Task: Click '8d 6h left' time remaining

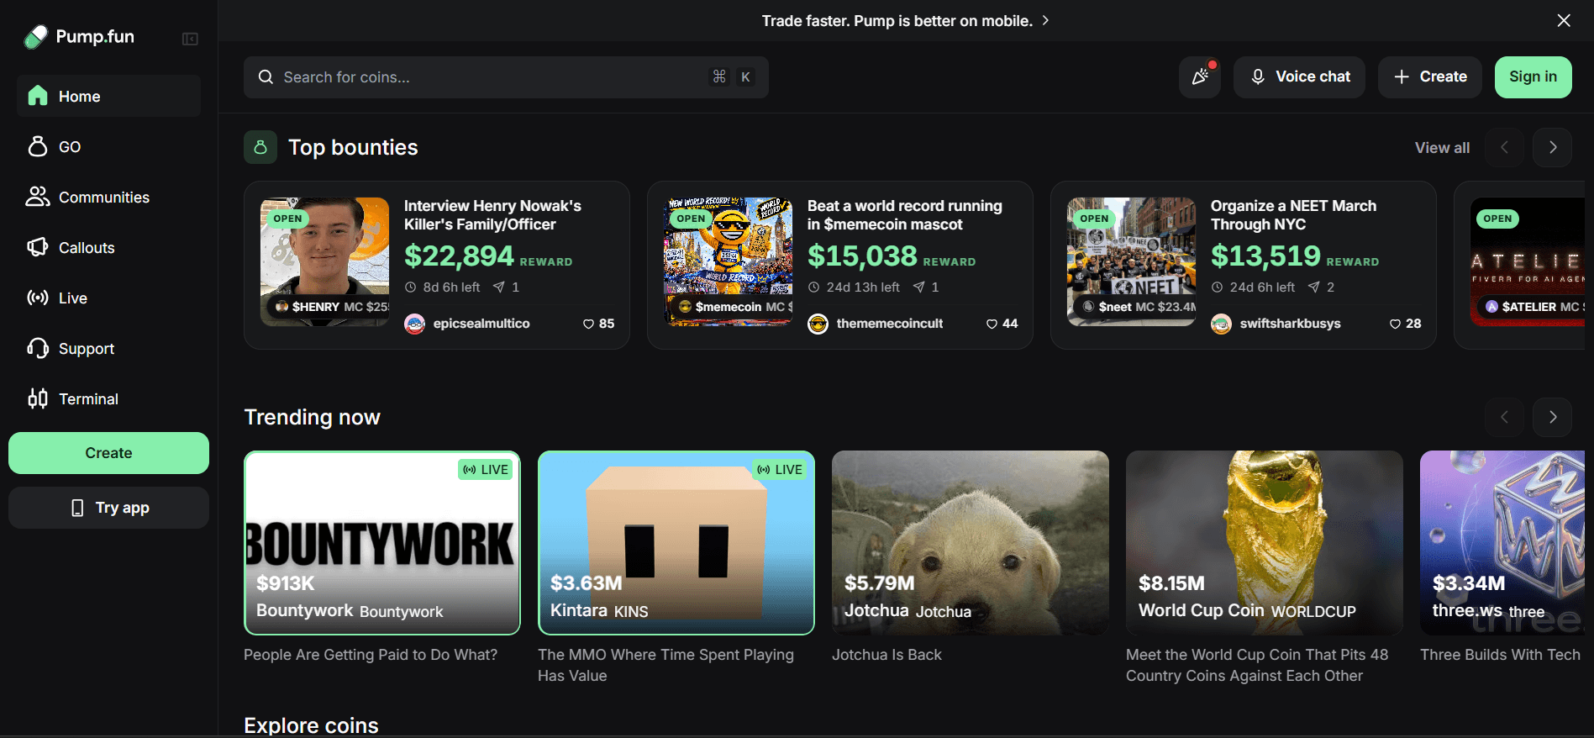Action: coord(451,287)
